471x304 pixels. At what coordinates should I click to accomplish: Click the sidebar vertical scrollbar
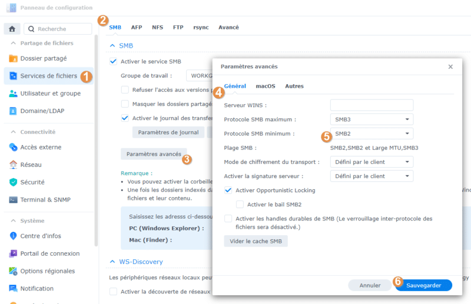pyautogui.click(x=96, y=140)
